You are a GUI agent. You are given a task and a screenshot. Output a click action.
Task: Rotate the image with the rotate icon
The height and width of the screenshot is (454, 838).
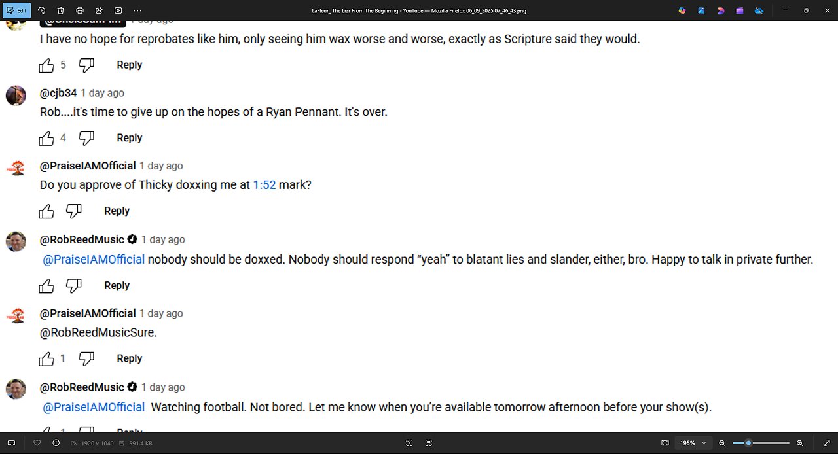coord(41,10)
